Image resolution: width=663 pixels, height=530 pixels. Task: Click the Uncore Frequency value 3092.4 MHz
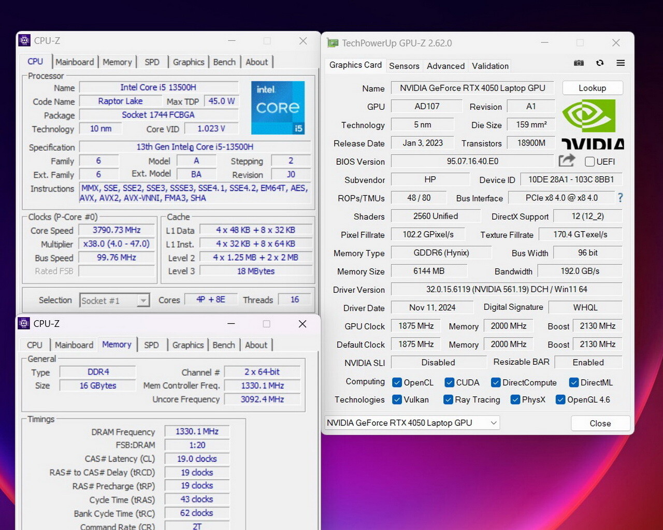262,399
